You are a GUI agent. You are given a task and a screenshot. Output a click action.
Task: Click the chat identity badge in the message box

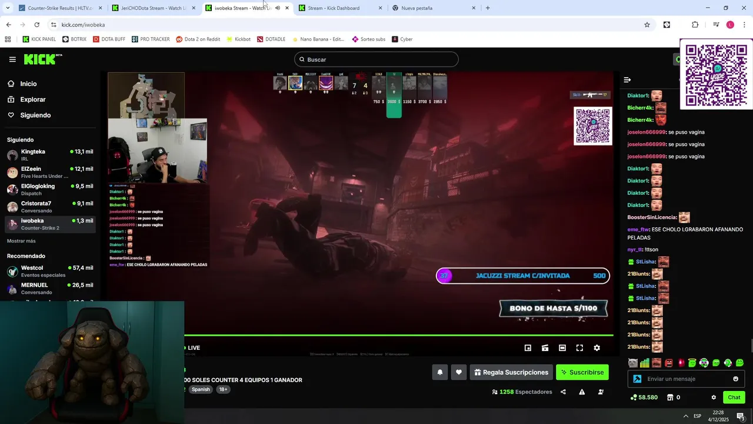[x=637, y=379]
